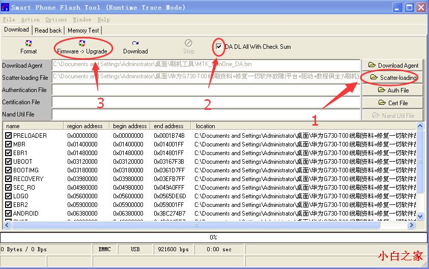Sort by the begin address column header

coord(130,126)
